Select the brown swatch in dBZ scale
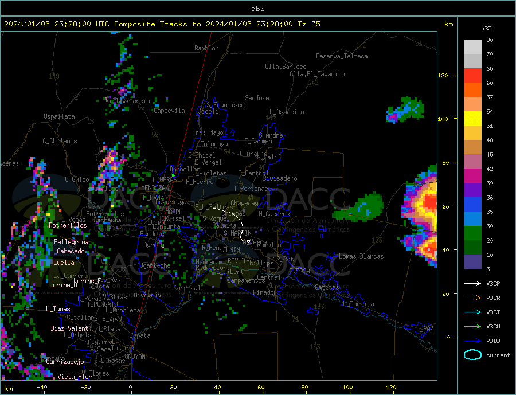Viewport: 516px width, 395px height. coord(472,147)
